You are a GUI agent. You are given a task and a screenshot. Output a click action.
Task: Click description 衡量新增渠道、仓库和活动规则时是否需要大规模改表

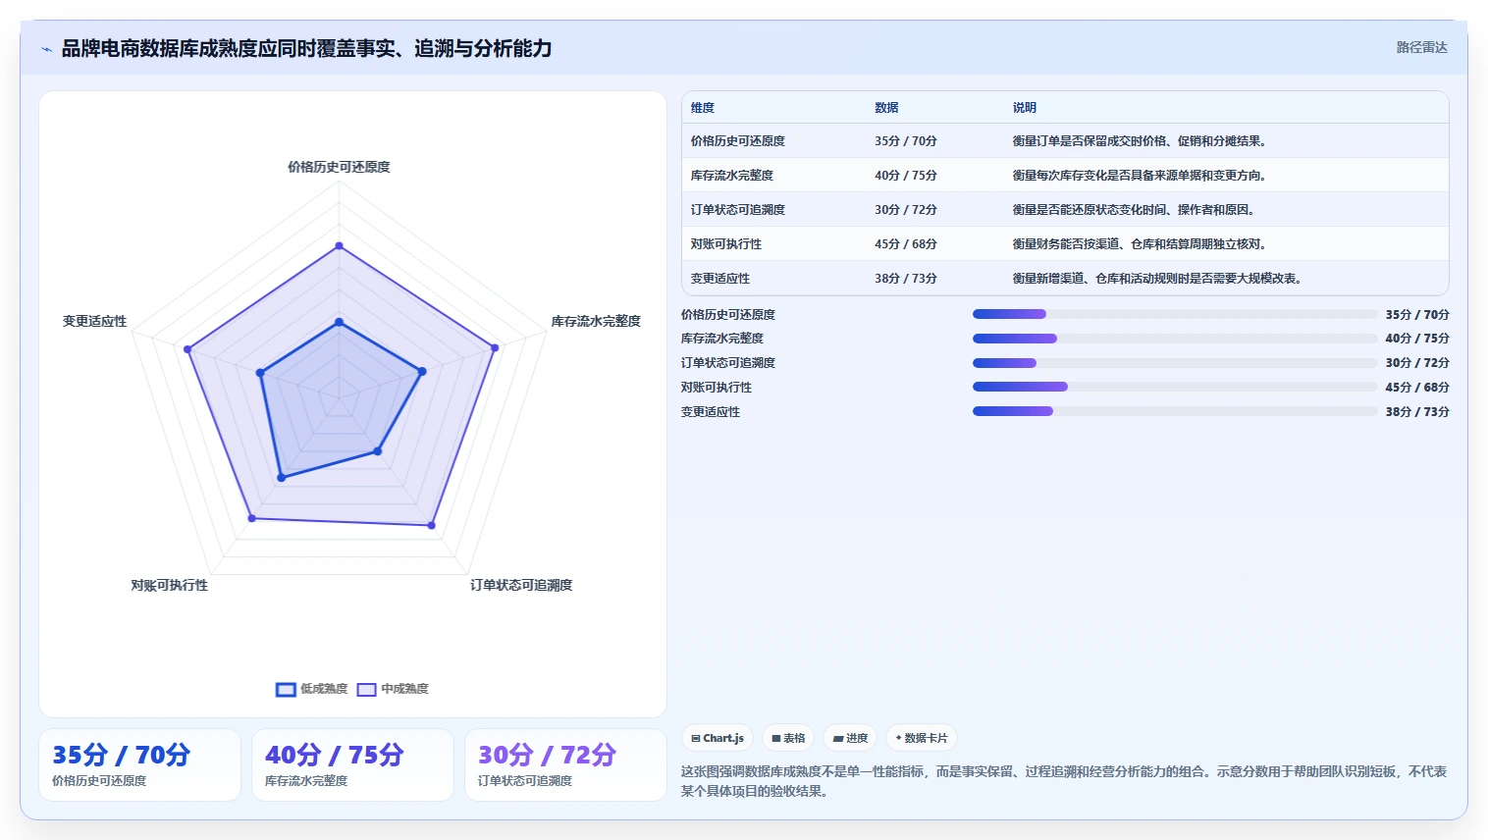tap(1157, 279)
